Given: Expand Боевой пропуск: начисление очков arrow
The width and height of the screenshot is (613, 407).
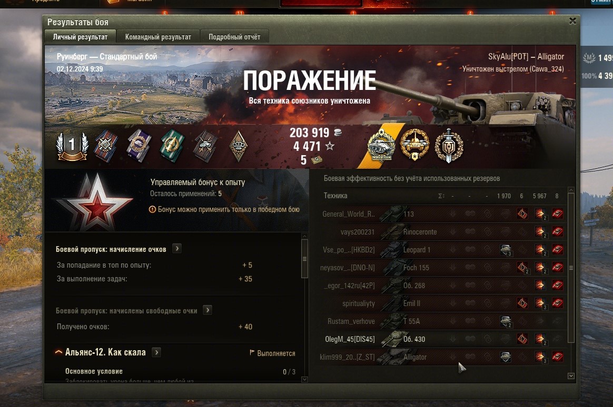Looking at the screenshot, I should 177,249.
